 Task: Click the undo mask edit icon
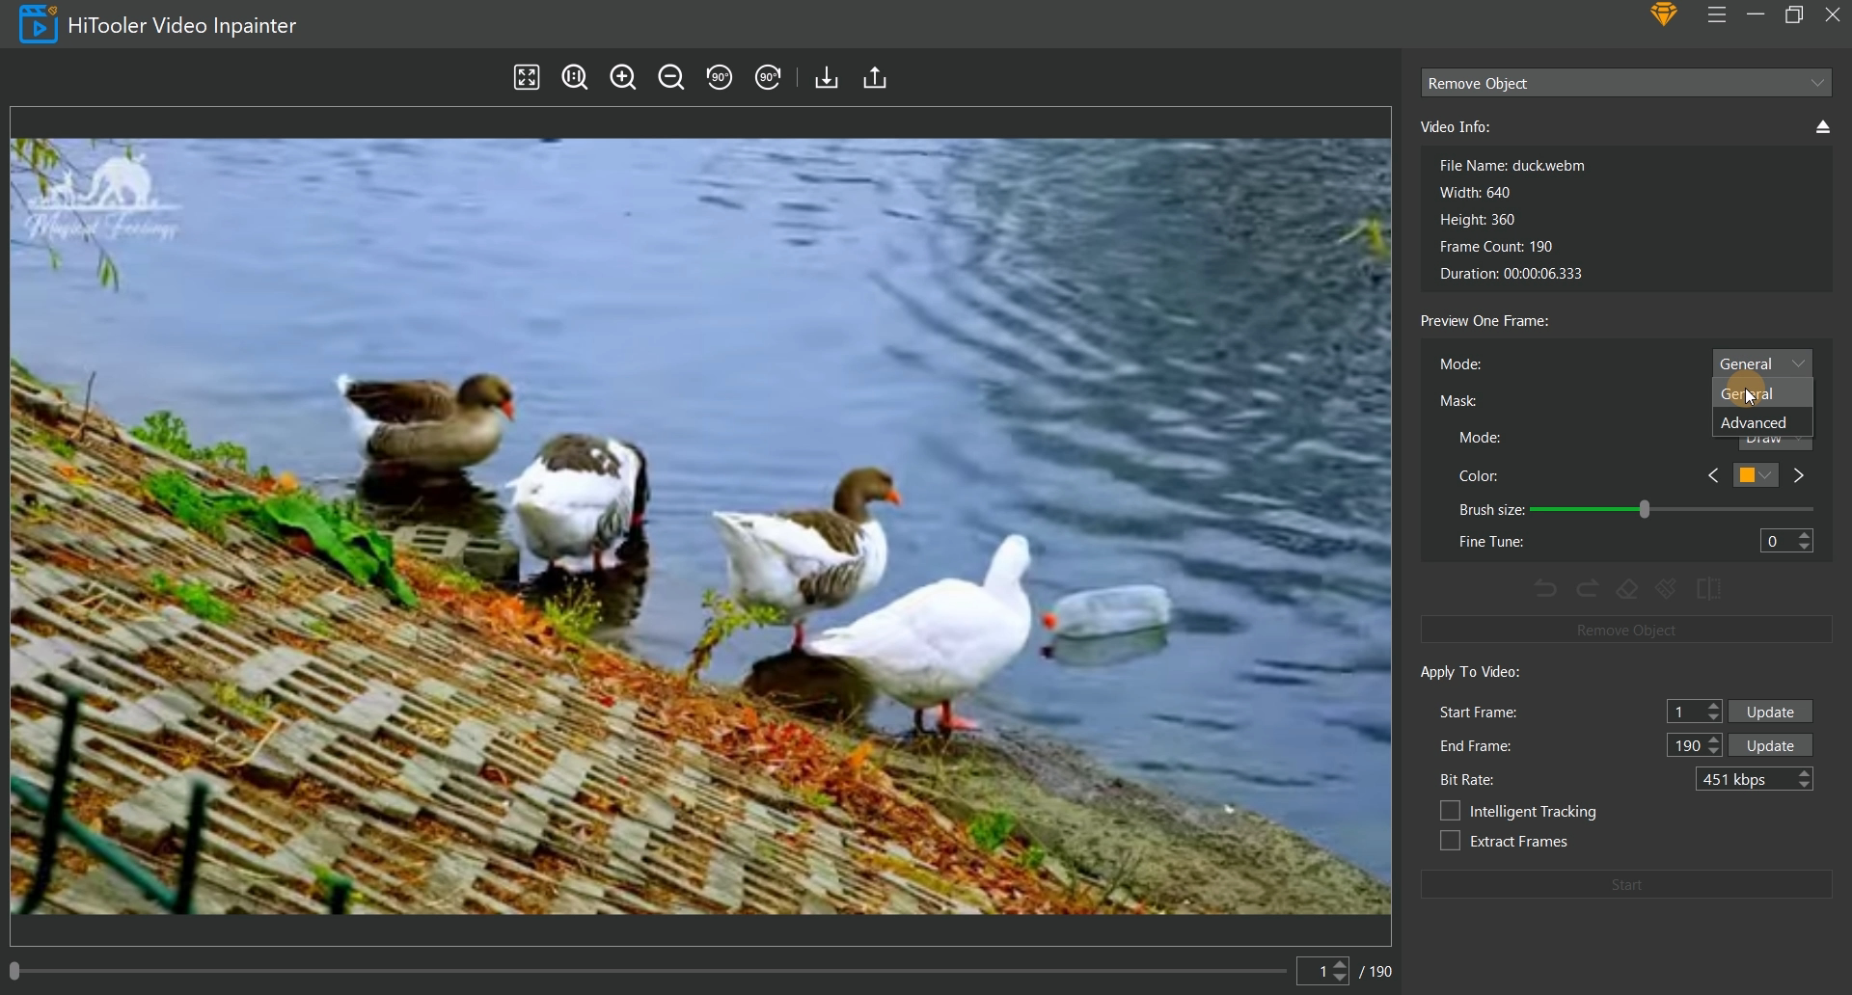1544,589
